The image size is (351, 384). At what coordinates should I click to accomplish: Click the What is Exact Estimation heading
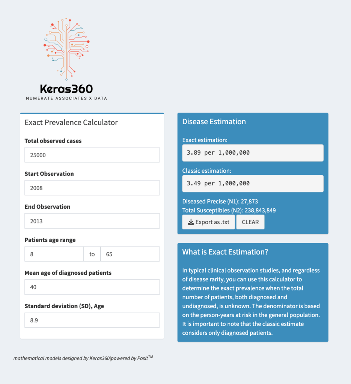tap(225, 252)
